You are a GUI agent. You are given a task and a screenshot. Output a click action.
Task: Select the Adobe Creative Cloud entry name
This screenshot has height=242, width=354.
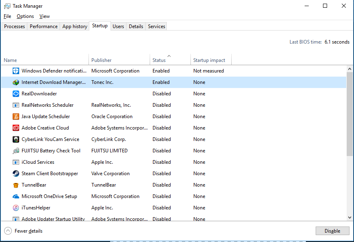coord(45,128)
